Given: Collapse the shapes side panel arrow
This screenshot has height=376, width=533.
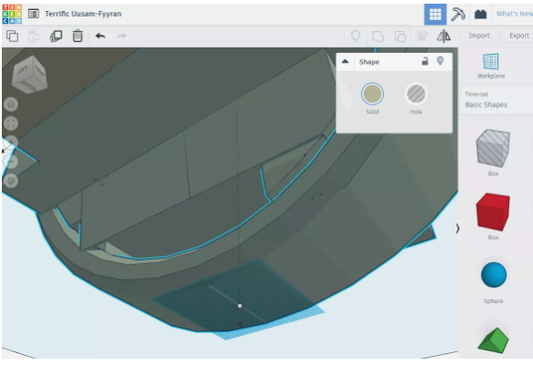Looking at the screenshot, I should pyautogui.click(x=457, y=228).
